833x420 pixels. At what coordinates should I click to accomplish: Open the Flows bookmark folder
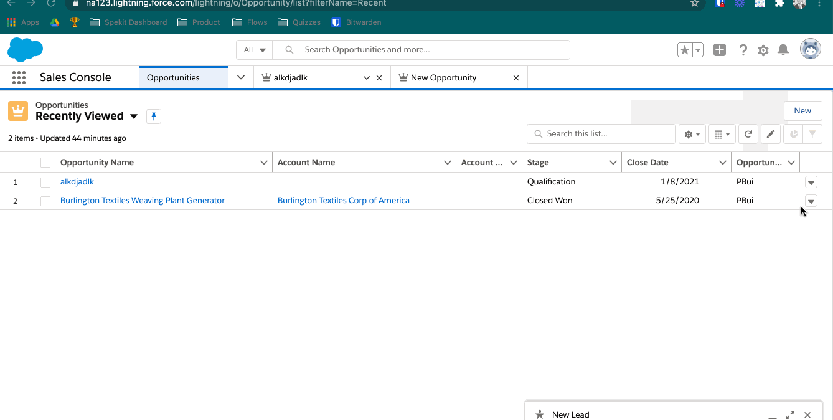pos(250,22)
